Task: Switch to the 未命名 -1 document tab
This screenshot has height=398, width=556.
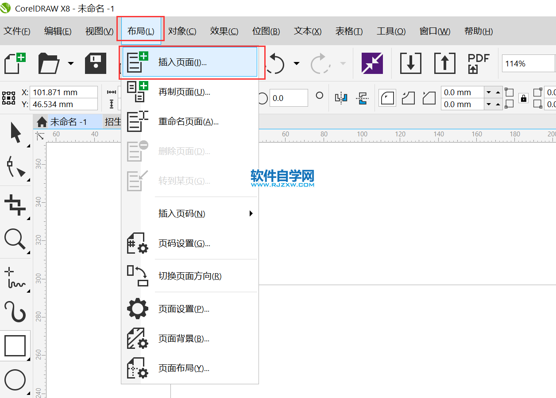Action: pos(69,122)
